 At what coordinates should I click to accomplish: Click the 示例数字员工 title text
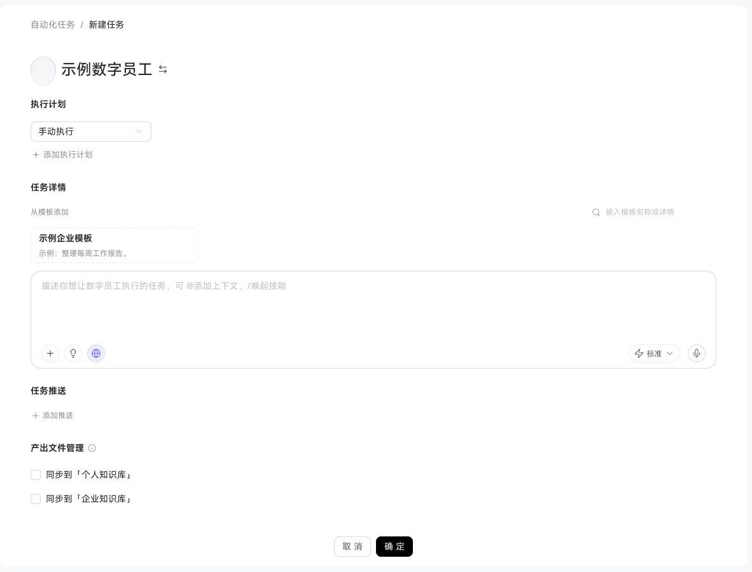(106, 69)
